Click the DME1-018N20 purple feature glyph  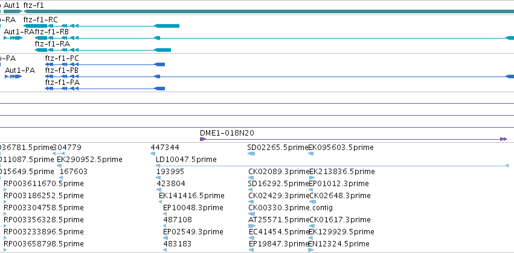coord(354,139)
